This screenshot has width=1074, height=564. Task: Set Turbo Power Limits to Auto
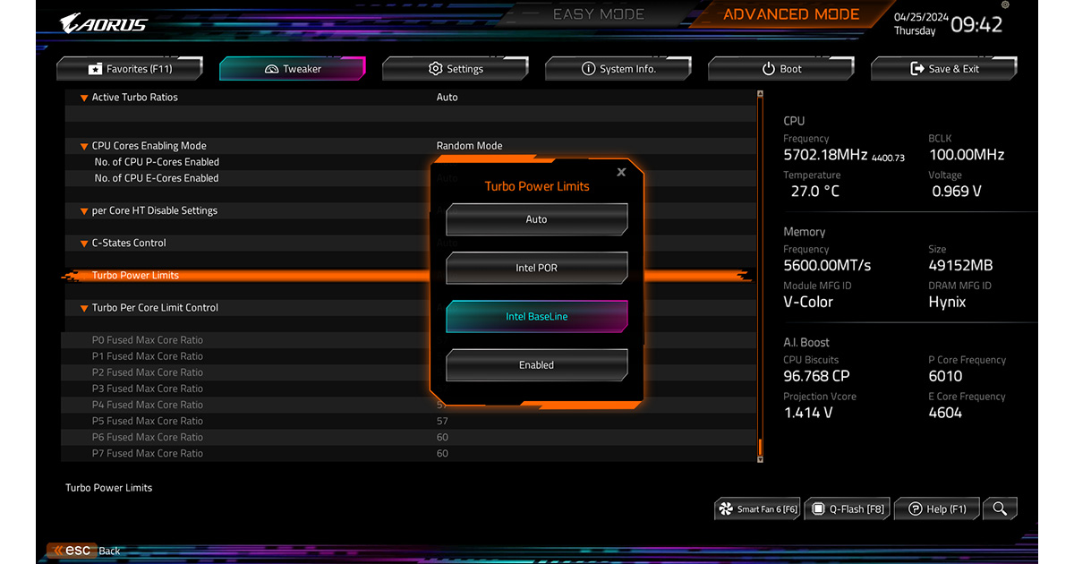[536, 218]
